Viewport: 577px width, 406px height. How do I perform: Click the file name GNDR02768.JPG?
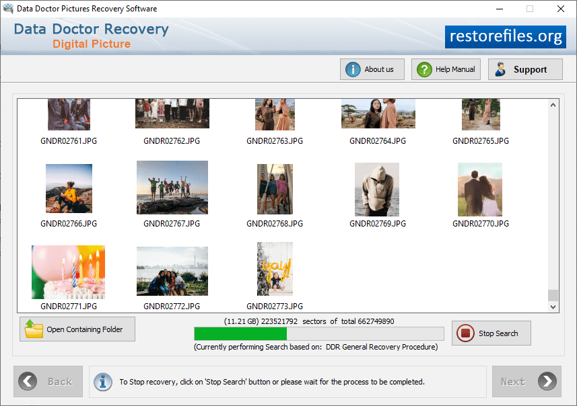pyautogui.click(x=275, y=223)
